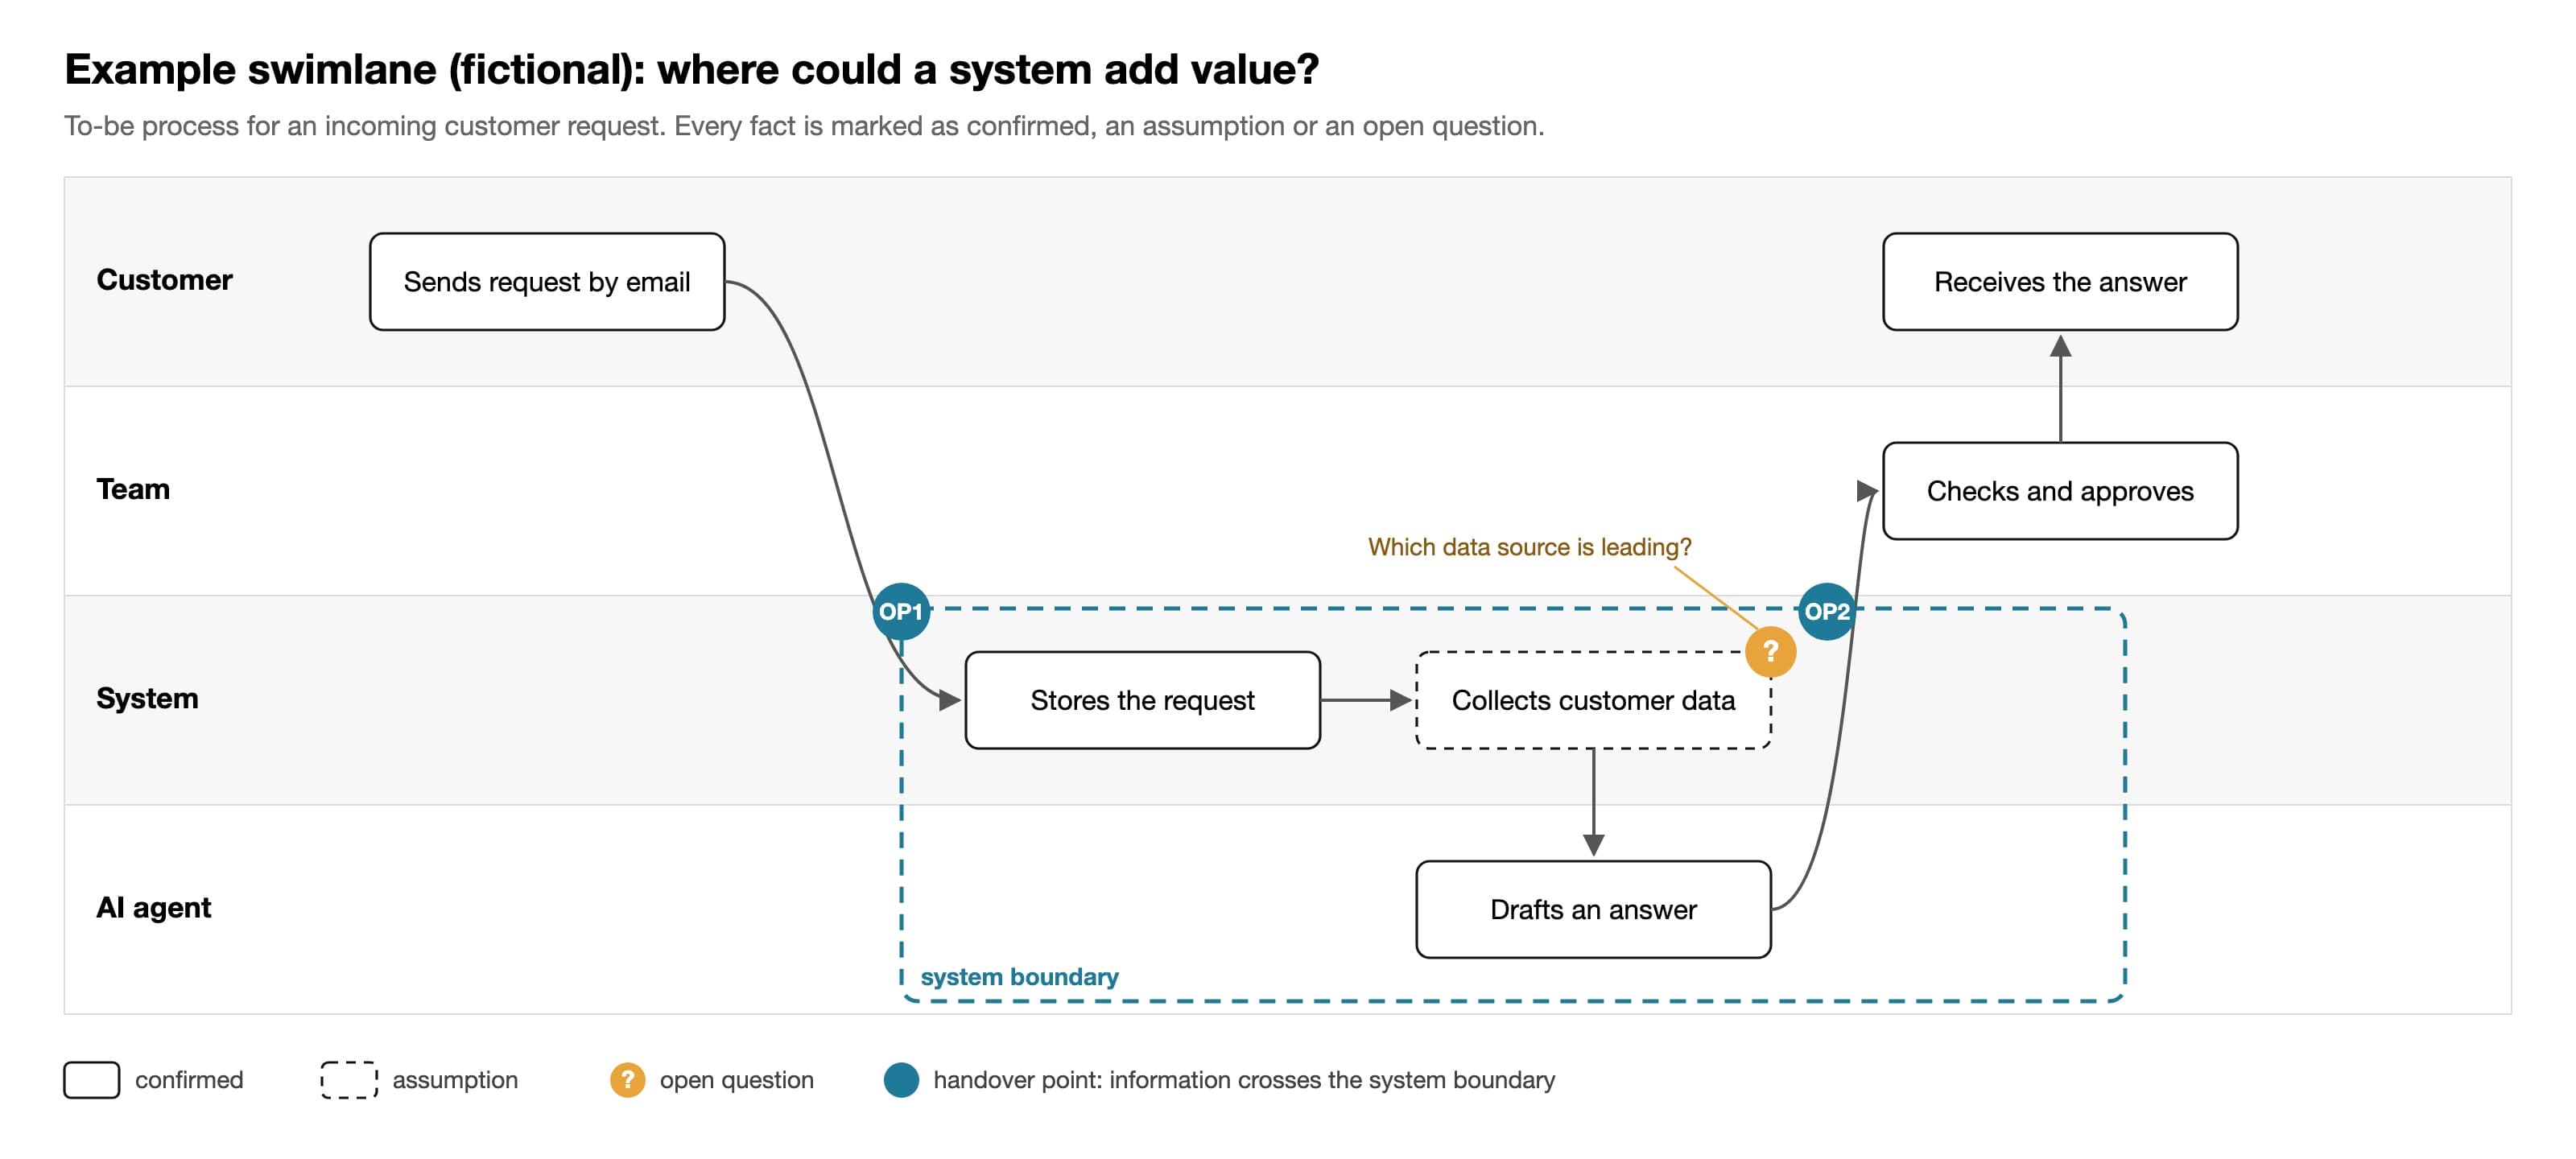Viewport: 2576px width, 1159px height.
Task: Click the 'system boundary' label
Action: [x=1019, y=976]
